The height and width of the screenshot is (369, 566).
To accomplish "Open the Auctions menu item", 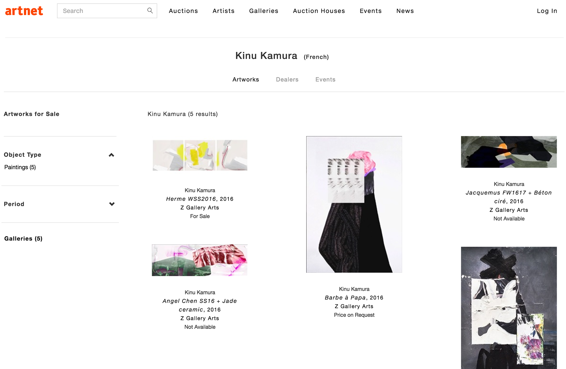I will (x=183, y=11).
